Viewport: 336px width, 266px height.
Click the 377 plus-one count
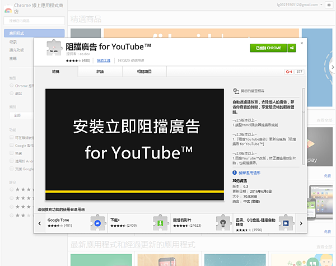(x=300, y=72)
